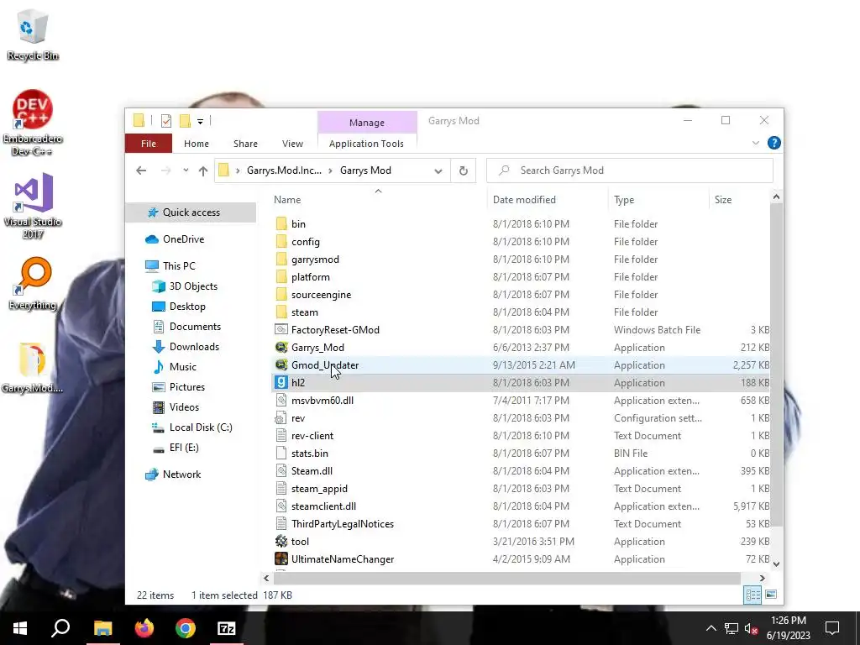Switch to Large icons view layout
This screenshot has width=860, height=645.
click(x=771, y=595)
